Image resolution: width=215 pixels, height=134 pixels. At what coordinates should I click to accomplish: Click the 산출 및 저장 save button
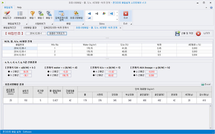point(184,33)
